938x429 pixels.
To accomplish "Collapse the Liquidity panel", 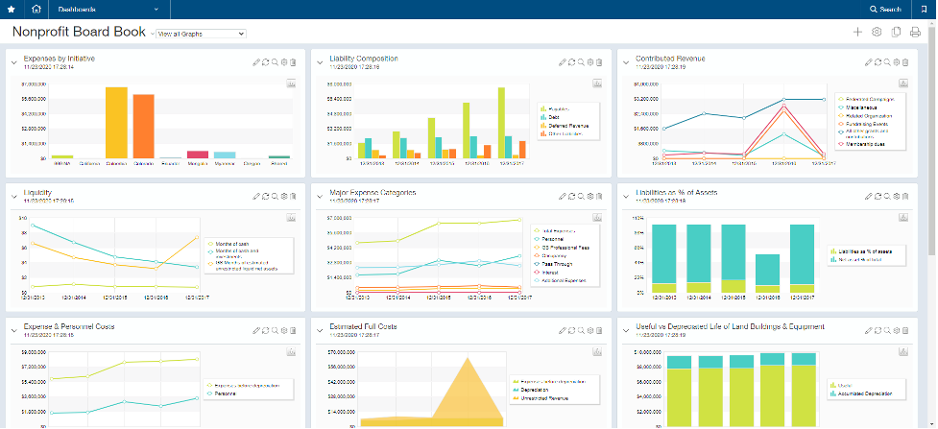I will coord(14,196).
